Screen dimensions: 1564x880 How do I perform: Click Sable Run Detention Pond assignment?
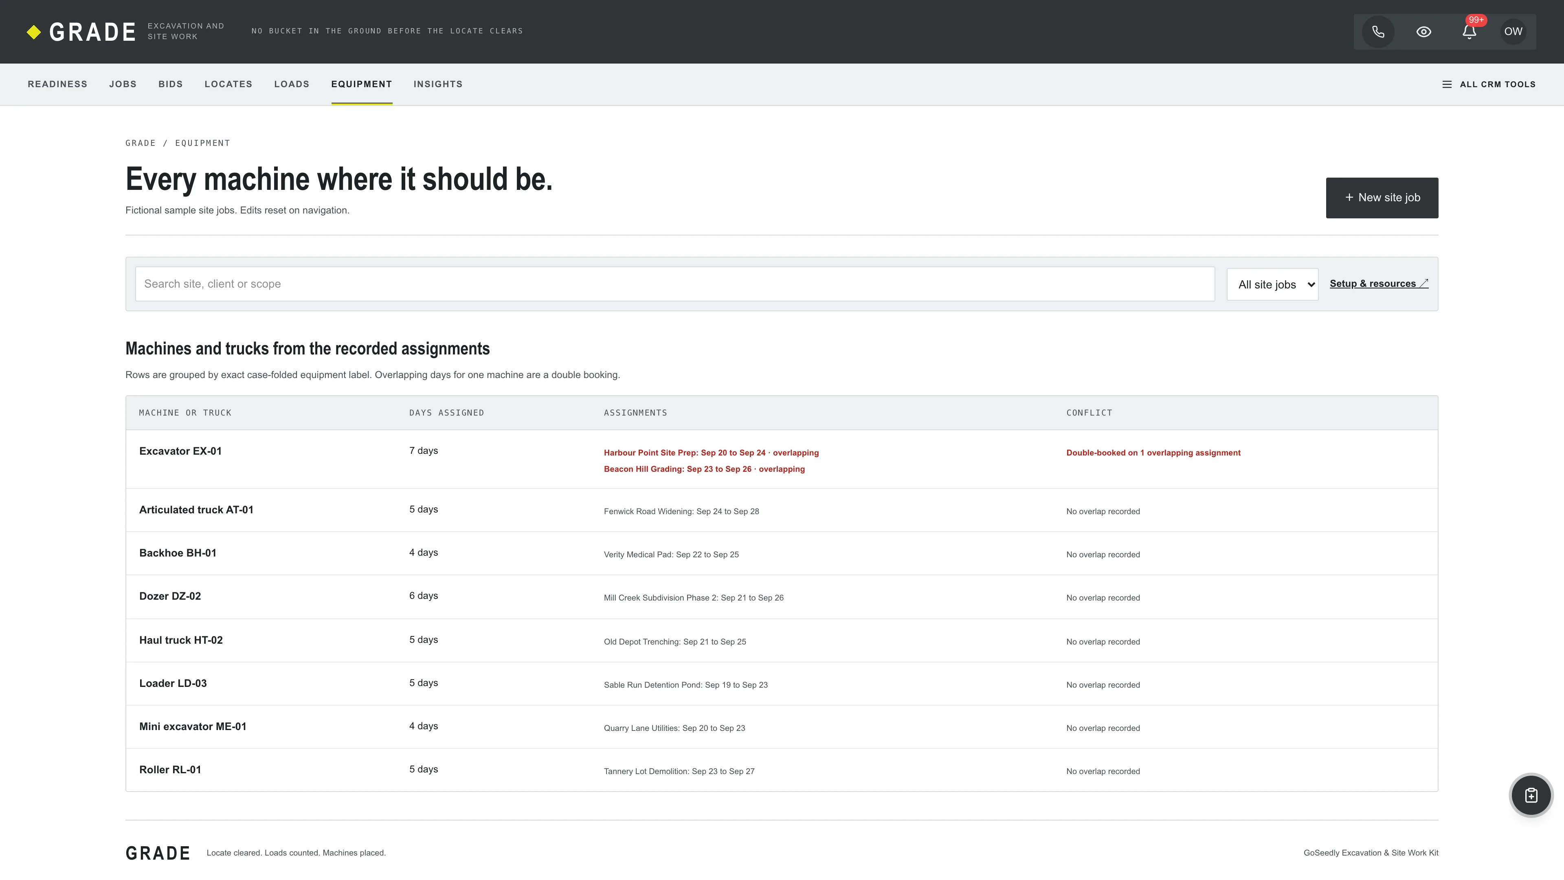click(685, 685)
